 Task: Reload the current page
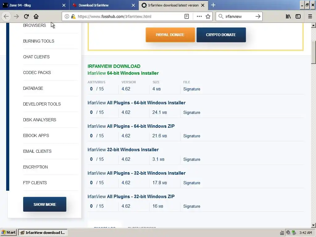point(26,17)
